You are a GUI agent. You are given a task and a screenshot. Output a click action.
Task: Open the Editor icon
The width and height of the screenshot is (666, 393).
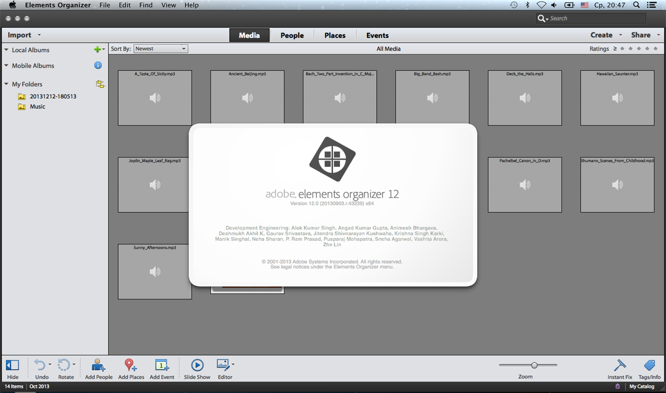coord(223,364)
